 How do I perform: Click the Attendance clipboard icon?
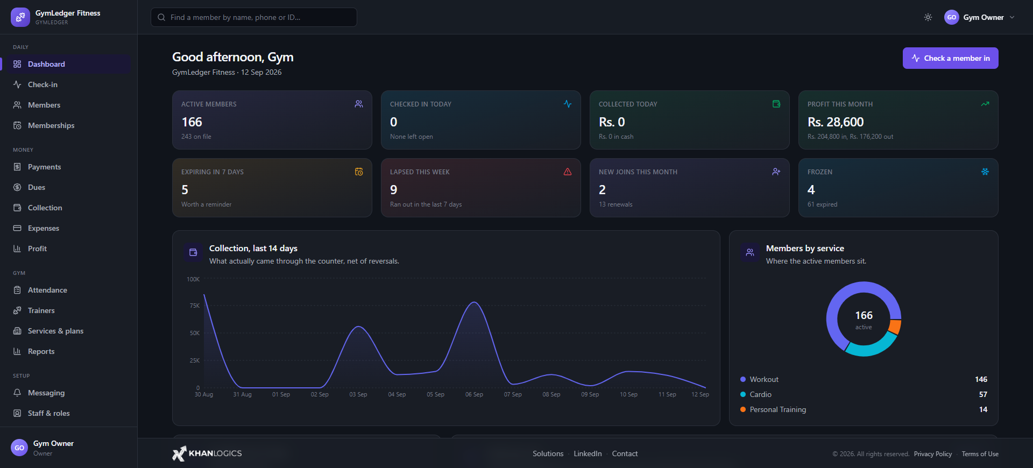click(x=17, y=290)
